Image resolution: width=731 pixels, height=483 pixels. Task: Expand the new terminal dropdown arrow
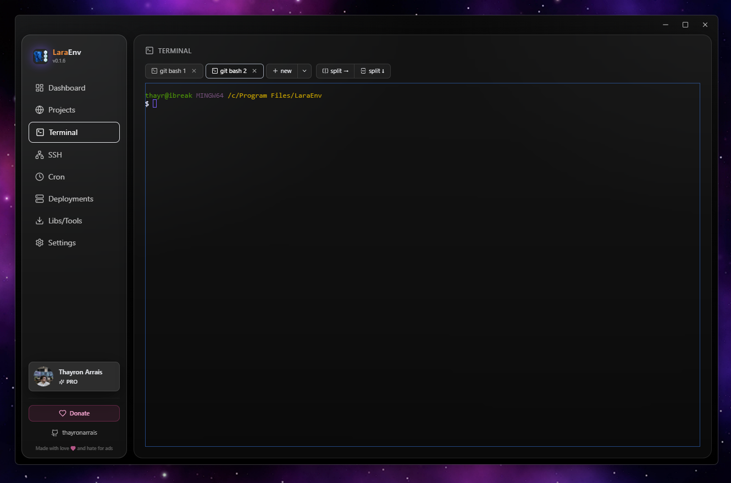coord(304,71)
